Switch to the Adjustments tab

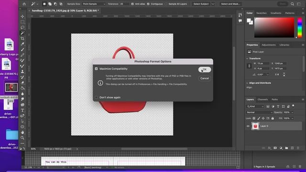(x=269, y=45)
